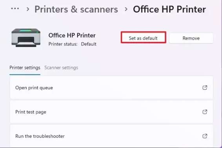This screenshot has height=148, width=222.
Task: Choose the Print test page text
Action: coord(31,112)
